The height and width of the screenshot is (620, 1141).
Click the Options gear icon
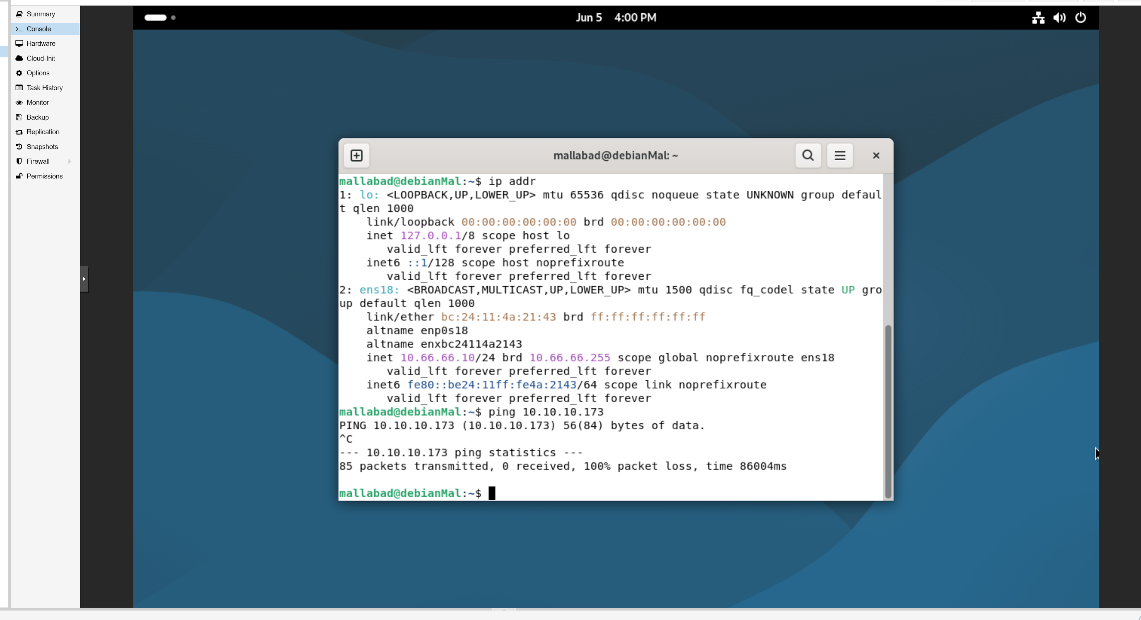(19, 73)
